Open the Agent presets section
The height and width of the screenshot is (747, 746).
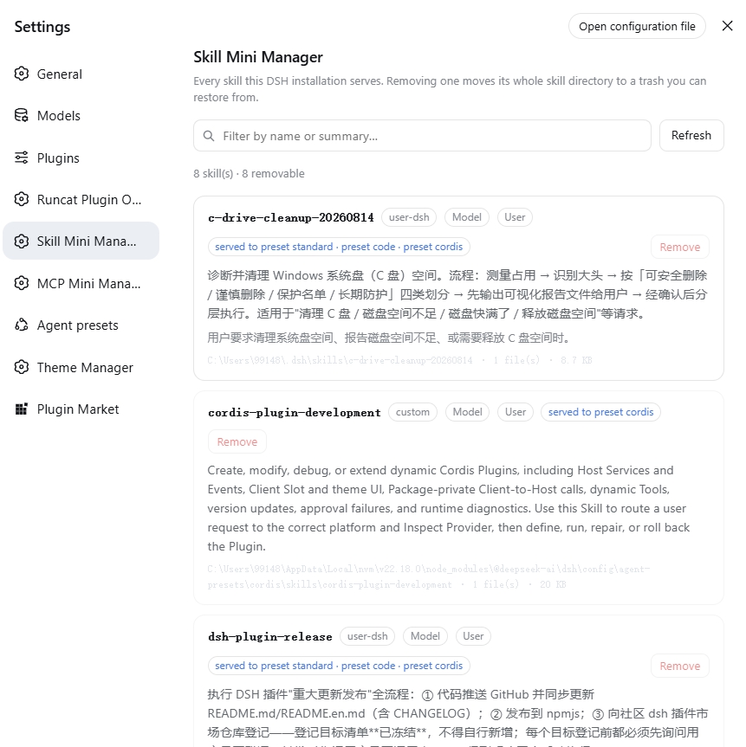(81, 325)
